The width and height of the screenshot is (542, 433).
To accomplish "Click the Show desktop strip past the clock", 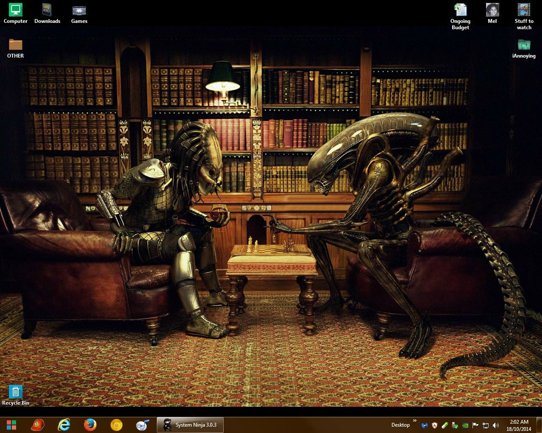I will tap(539, 425).
